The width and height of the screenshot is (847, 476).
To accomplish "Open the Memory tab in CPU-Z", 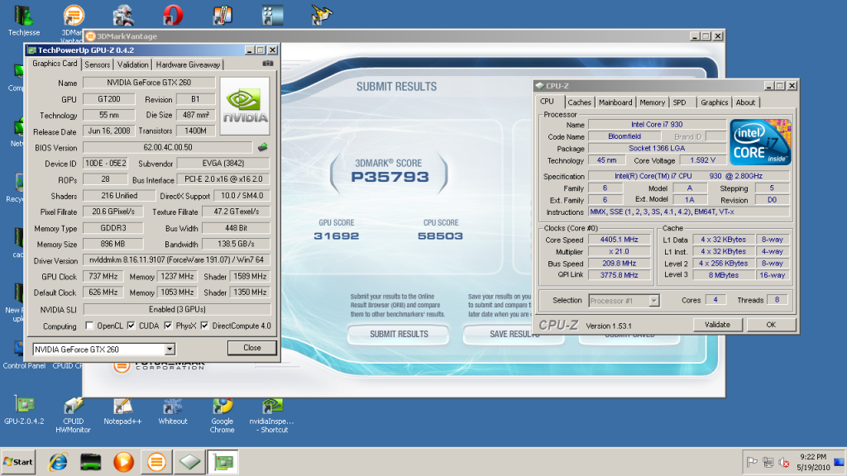I will click(652, 102).
